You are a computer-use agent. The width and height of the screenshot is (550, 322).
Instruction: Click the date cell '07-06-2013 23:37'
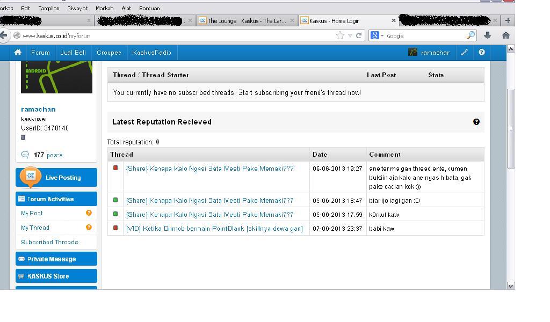(338, 229)
